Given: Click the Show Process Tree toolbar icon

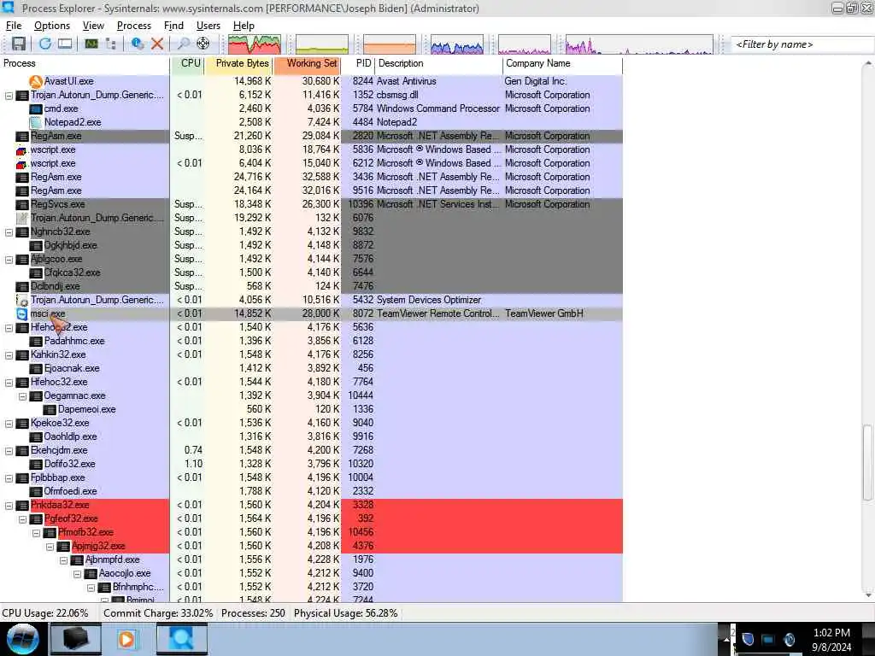Looking at the screenshot, I should (x=110, y=44).
